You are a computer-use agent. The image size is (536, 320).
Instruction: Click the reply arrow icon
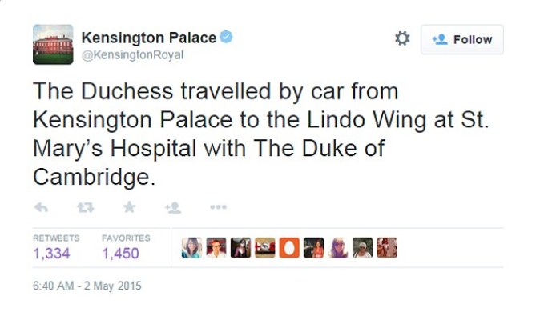tap(41, 206)
